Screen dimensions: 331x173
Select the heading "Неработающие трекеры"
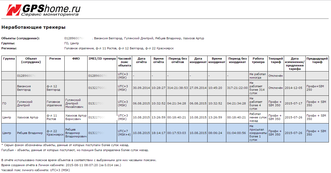click(x=33, y=27)
